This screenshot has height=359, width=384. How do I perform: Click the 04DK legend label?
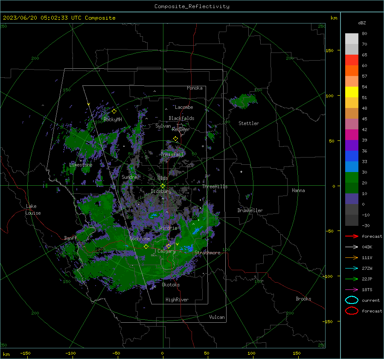[x=367, y=247]
